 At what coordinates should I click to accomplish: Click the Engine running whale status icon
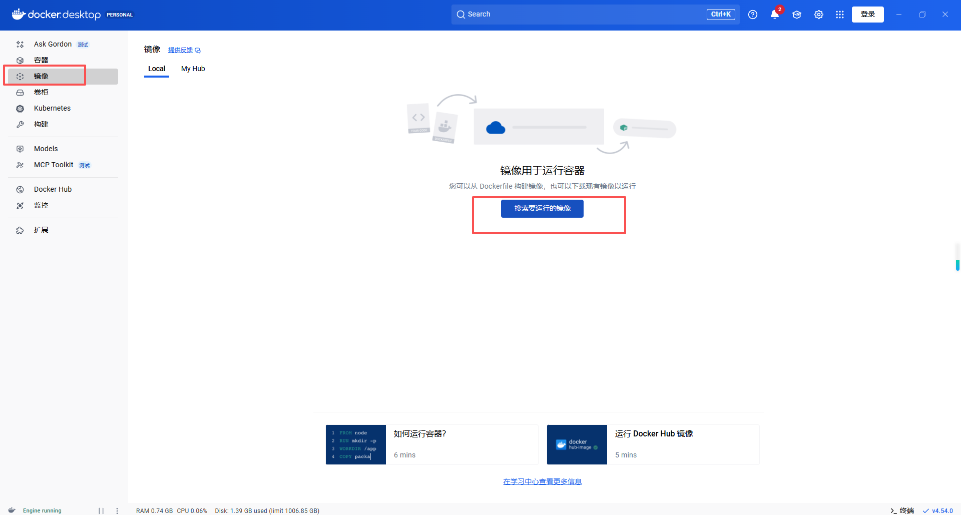click(x=12, y=510)
